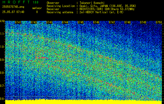
Task: Click the 0747 time marker
Action: (112, 22)
